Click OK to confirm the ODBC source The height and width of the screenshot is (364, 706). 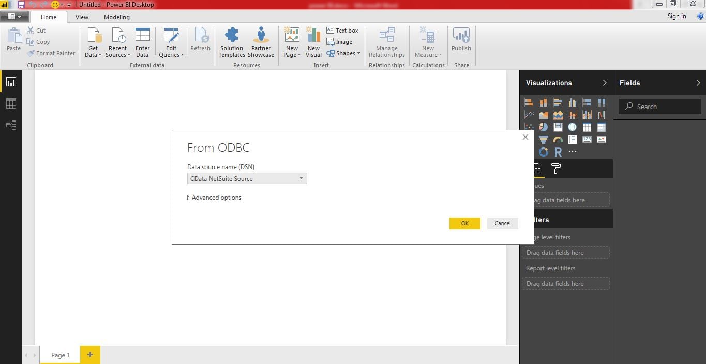tap(464, 223)
